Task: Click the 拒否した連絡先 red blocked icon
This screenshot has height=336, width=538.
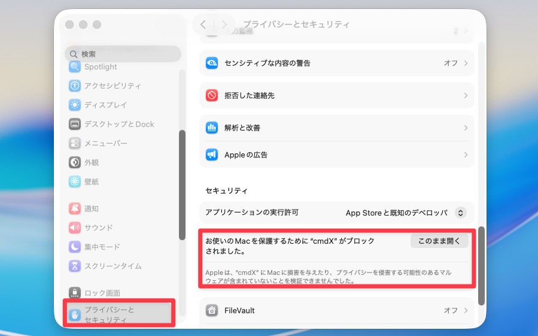Action: [x=212, y=95]
